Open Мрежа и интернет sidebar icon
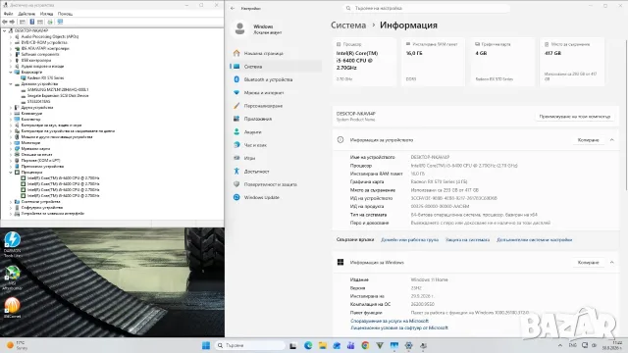Image resolution: width=628 pixels, height=353 pixels. point(236,92)
